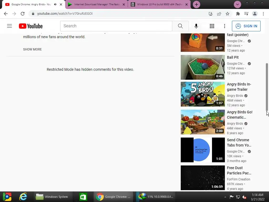The height and width of the screenshot is (202, 269).
Task: Open the Send Chrome Tabs video thumbnail
Action: (x=203, y=150)
